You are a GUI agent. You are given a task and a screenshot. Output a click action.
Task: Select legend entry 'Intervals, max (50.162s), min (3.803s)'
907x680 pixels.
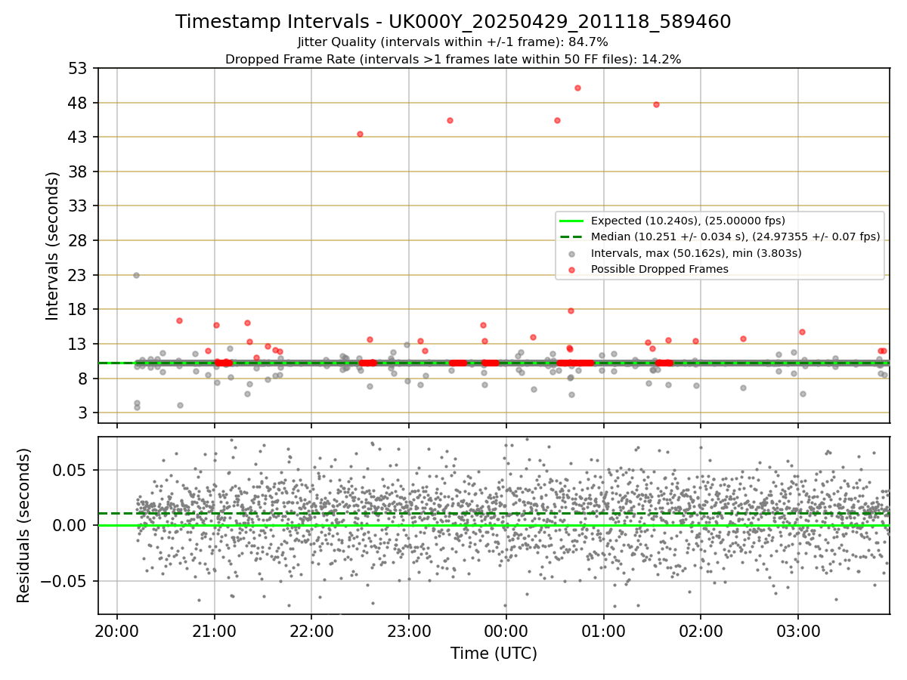coord(696,253)
